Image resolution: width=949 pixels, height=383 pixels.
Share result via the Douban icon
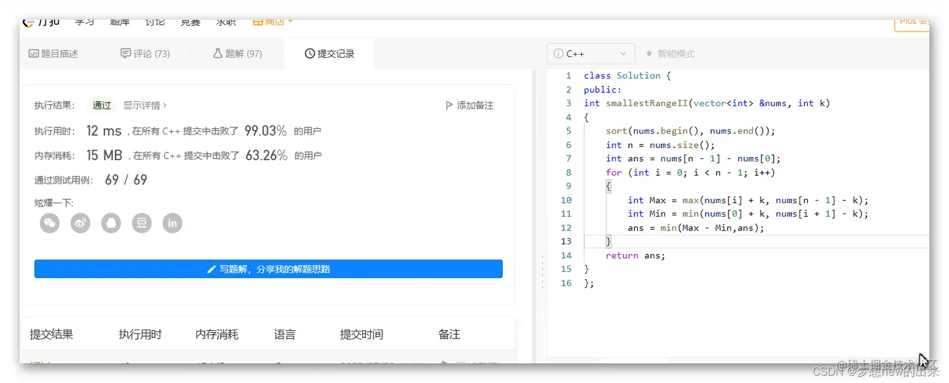click(x=142, y=223)
